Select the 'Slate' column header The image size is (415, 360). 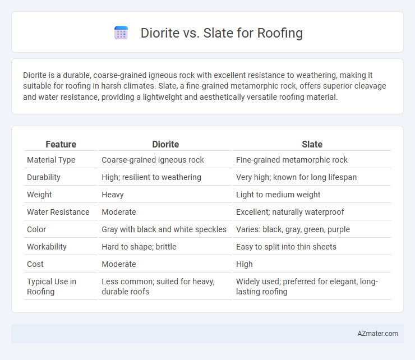pos(312,144)
